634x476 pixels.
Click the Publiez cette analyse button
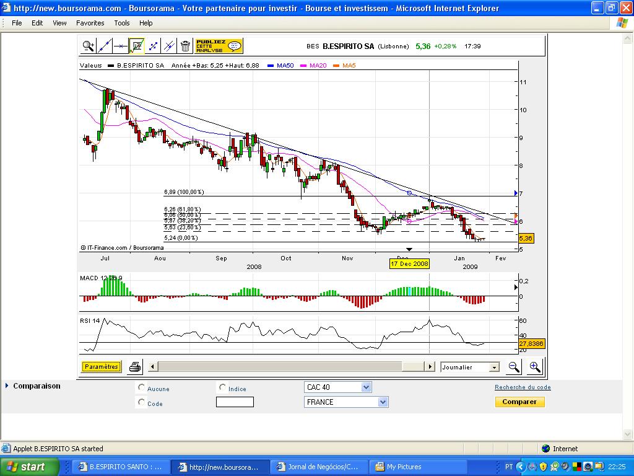tap(219, 46)
